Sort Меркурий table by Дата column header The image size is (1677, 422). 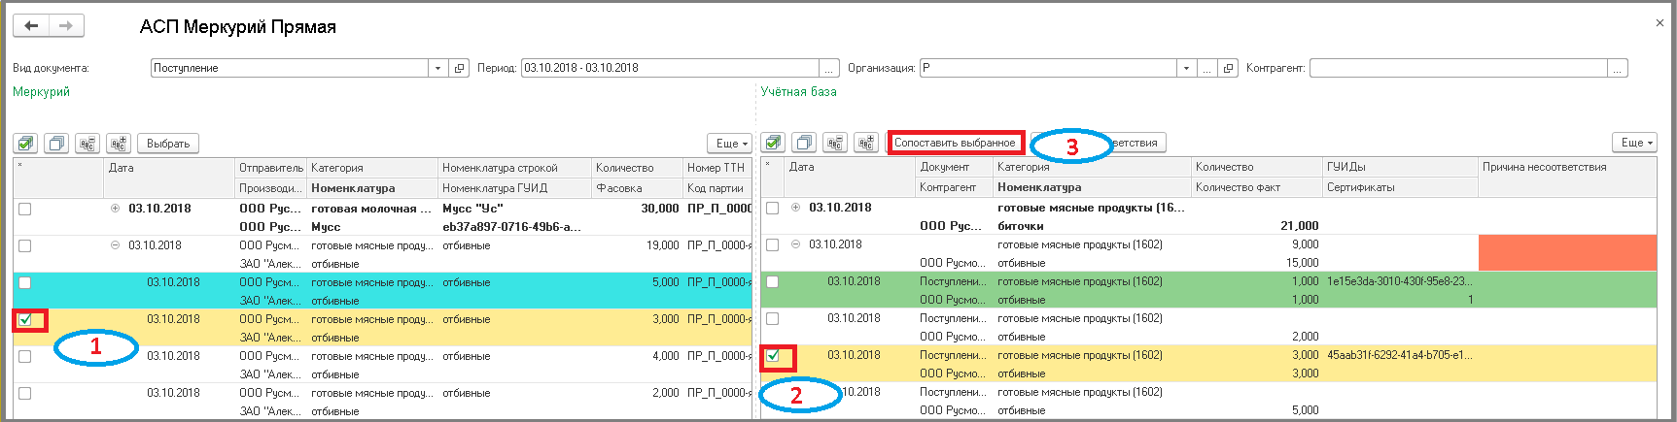(170, 168)
